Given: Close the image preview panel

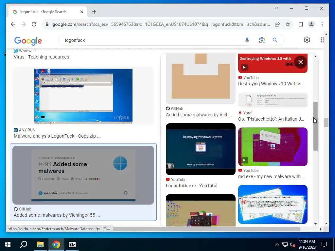Looking at the screenshot, I should click(301, 62).
